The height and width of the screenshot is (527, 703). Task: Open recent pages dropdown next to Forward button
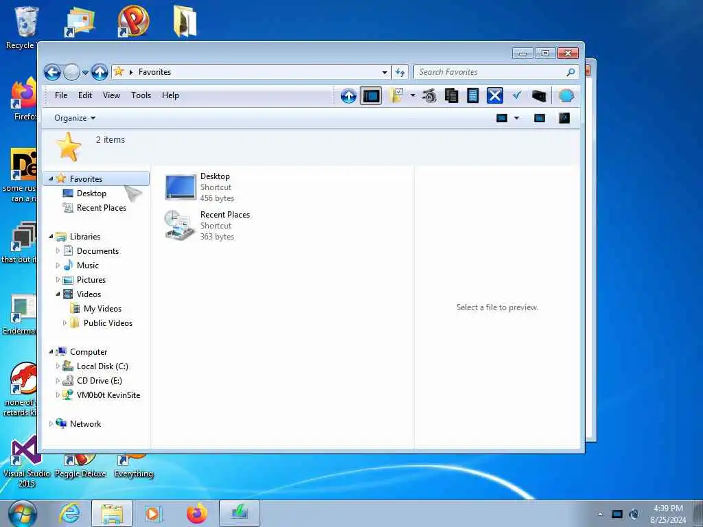click(x=85, y=73)
